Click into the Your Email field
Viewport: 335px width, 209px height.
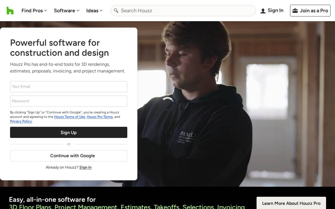(69, 87)
